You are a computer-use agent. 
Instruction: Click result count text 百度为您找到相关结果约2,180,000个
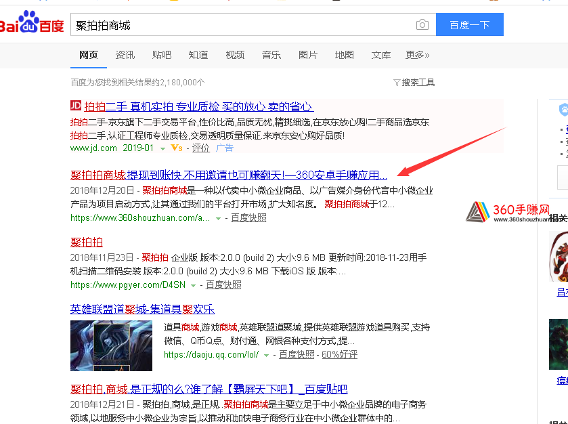(137, 83)
